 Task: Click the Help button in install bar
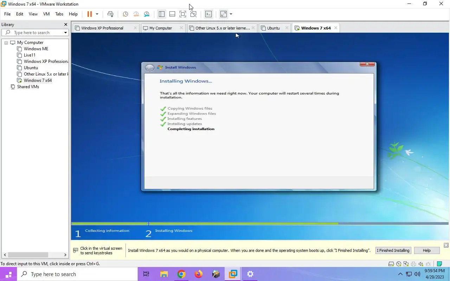[426, 250]
